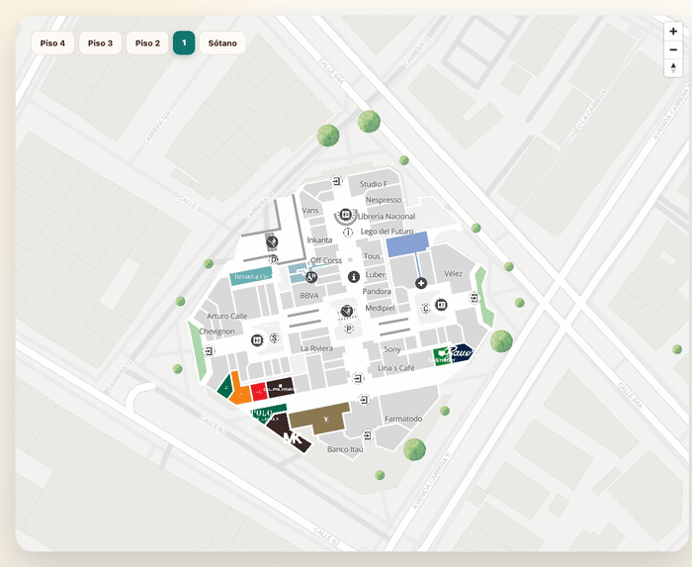Click the Vélez store label

pos(453,274)
